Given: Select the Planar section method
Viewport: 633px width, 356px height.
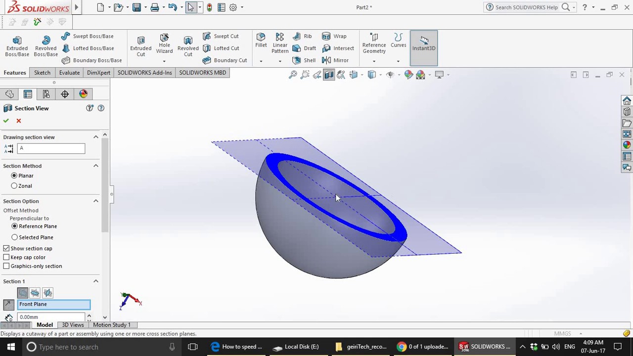Looking at the screenshot, I should point(14,176).
